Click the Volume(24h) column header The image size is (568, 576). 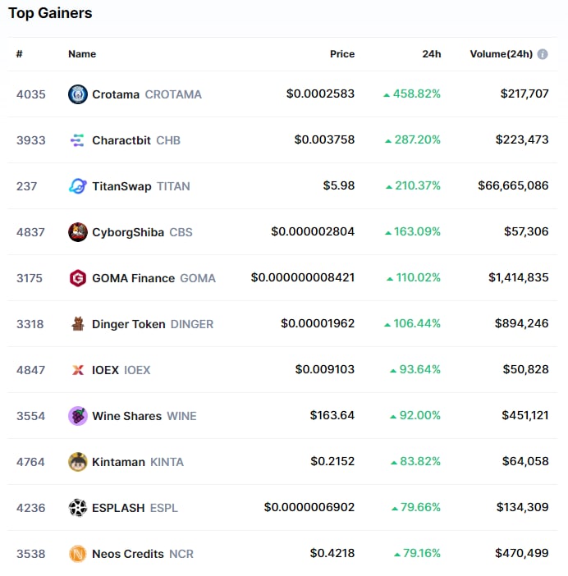pyautogui.click(x=501, y=54)
